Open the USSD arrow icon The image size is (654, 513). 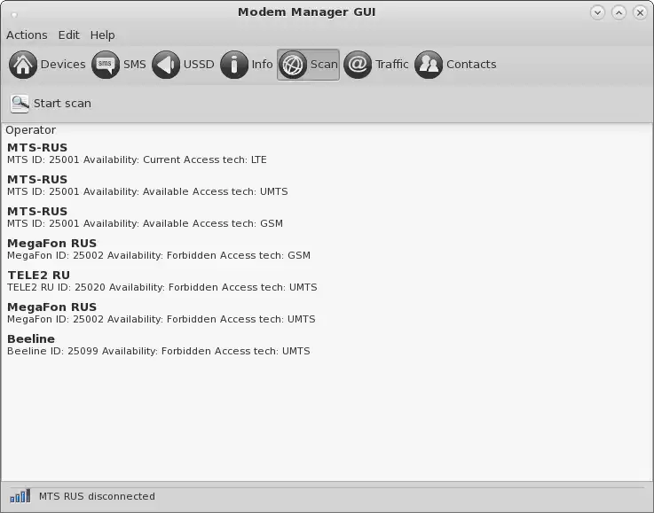point(166,65)
